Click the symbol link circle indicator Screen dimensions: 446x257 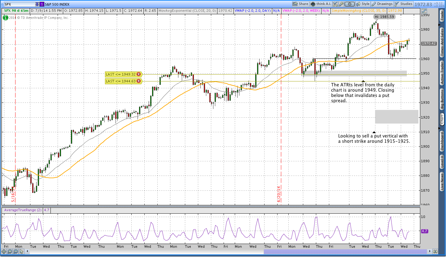click(2, 4)
